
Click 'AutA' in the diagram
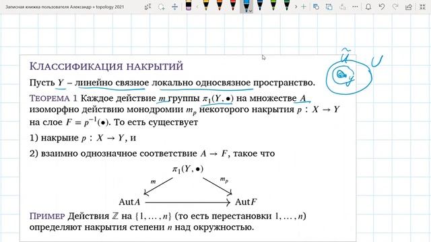pos(129,202)
